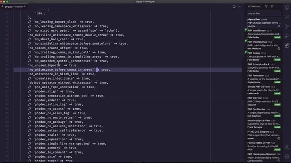Click the 'no_unneeded_control_parentheses' commented line

point(68,61)
